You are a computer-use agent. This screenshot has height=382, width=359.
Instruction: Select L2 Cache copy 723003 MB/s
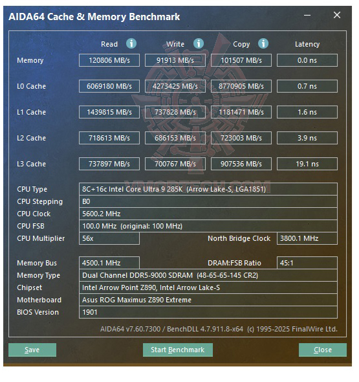241,138
